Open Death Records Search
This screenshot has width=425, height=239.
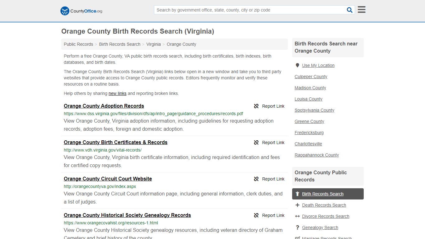(324, 205)
